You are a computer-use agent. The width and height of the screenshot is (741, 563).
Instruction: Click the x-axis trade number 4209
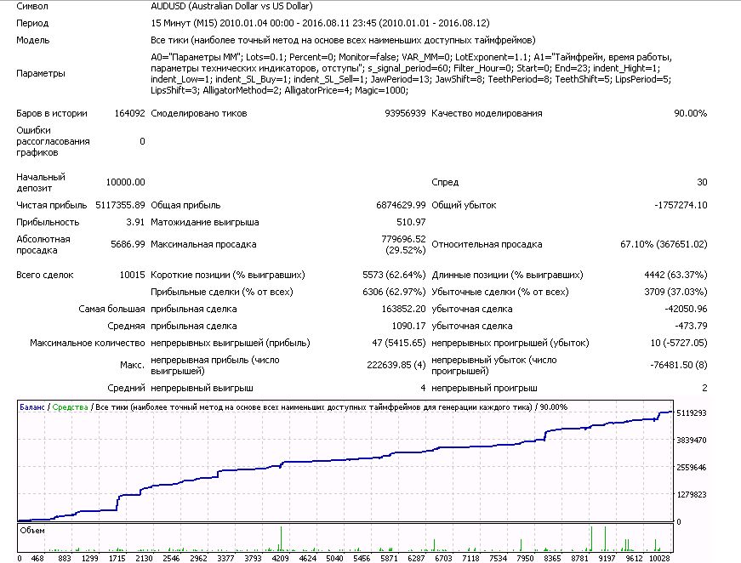(280, 558)
